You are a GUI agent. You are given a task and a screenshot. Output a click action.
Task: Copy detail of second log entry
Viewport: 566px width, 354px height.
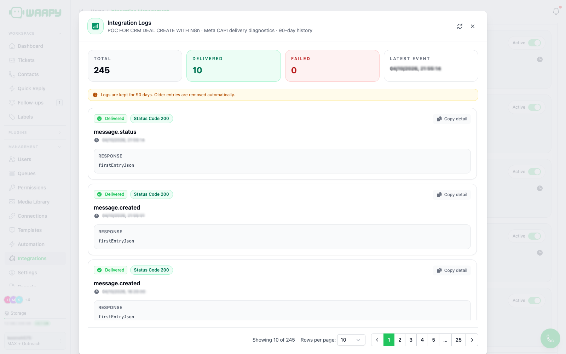[x=452, y=195]
